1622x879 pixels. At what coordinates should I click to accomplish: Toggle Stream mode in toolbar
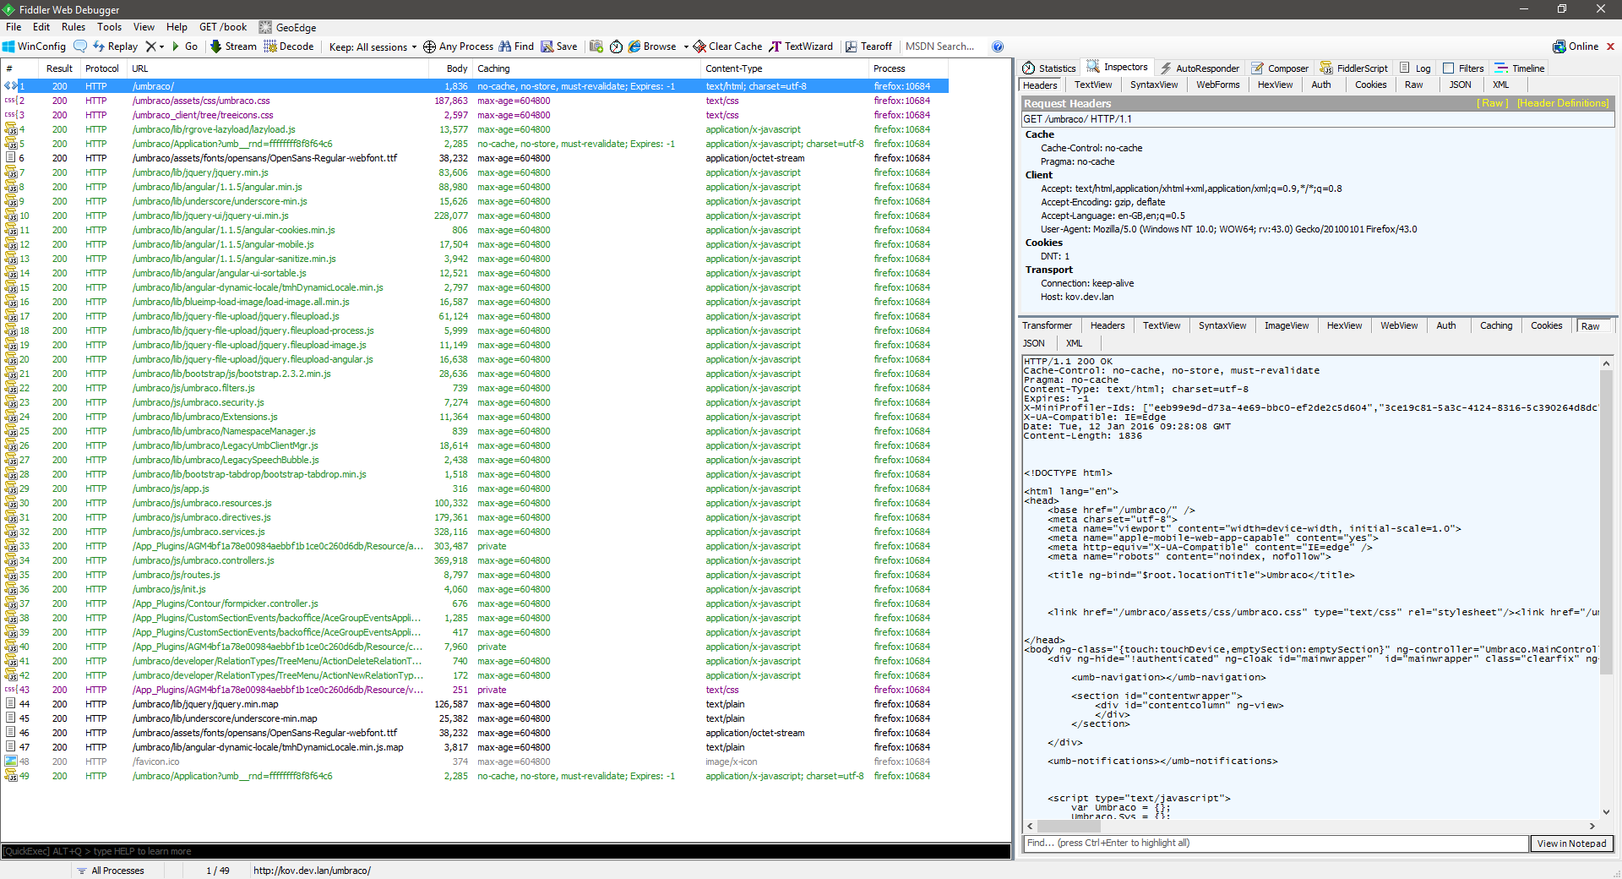[x=233, y=46]
